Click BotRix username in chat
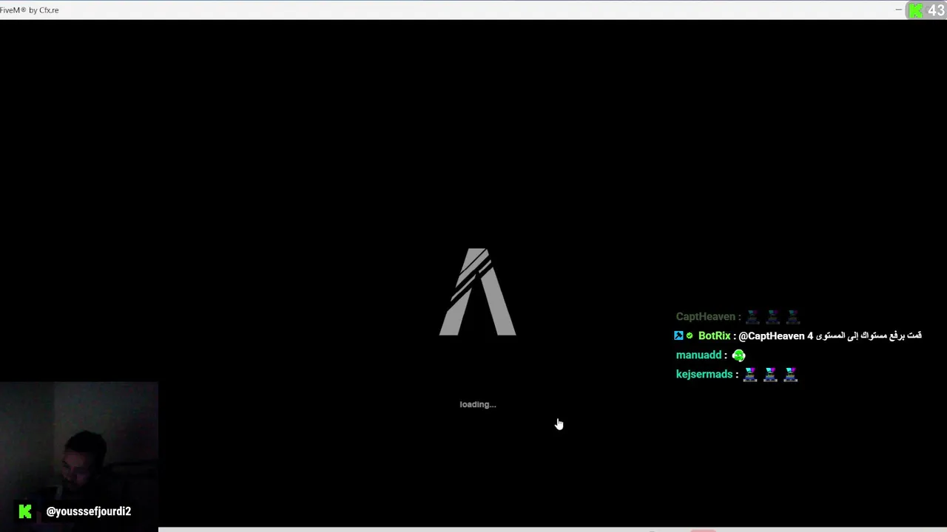The height and width of the screenshot is (532, 947). (714, 335)
